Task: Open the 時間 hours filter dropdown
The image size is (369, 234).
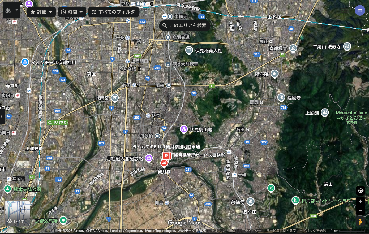Action: tap(72, 12)
